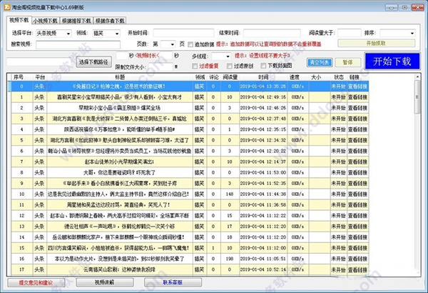Click 查看链接 in row 3
Image resolution: width=428 pixels, height=293 pixels.
tap(357, 119)
